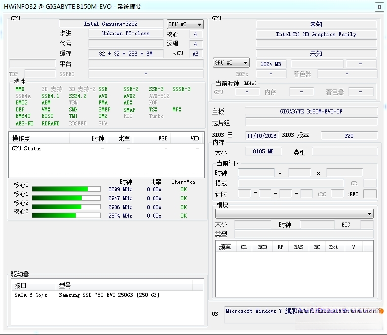
Task: Click the memory size 8105 MB
Action: click(x=264, y=151)
